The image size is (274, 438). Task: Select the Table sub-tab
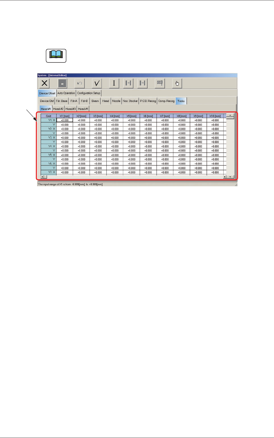pyautogui.click(x=181, y=101)
